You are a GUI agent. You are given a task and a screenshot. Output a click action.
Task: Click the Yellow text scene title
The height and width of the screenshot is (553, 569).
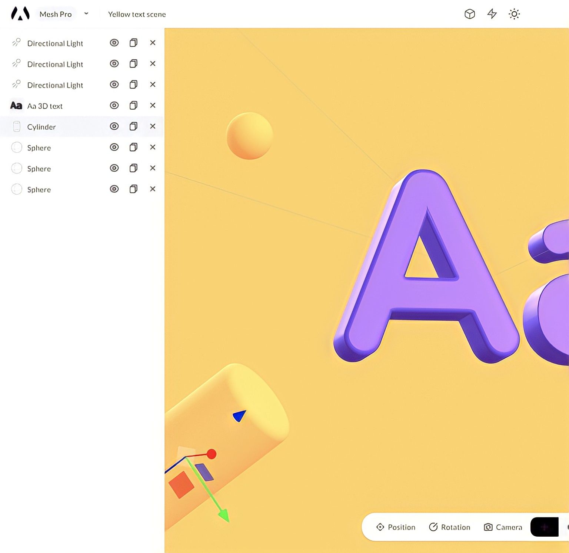point(137,14)
